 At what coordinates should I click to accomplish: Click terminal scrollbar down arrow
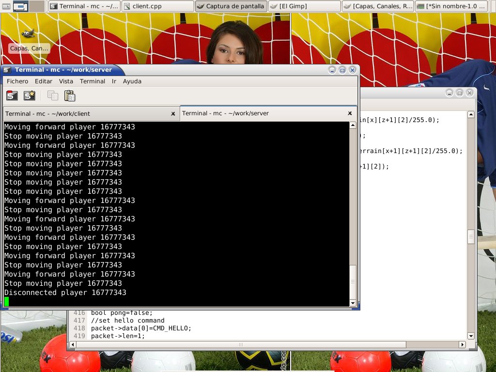click(353, 303)
